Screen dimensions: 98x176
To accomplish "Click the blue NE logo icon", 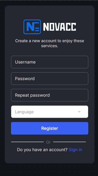I will click(x=32, y=27).
